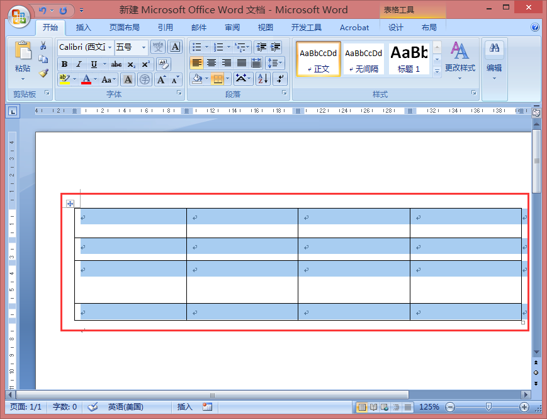This screenshot has width=547, height=419.
Task: Click the 粘贴 paste button
Action: click(x=23, y=60)
